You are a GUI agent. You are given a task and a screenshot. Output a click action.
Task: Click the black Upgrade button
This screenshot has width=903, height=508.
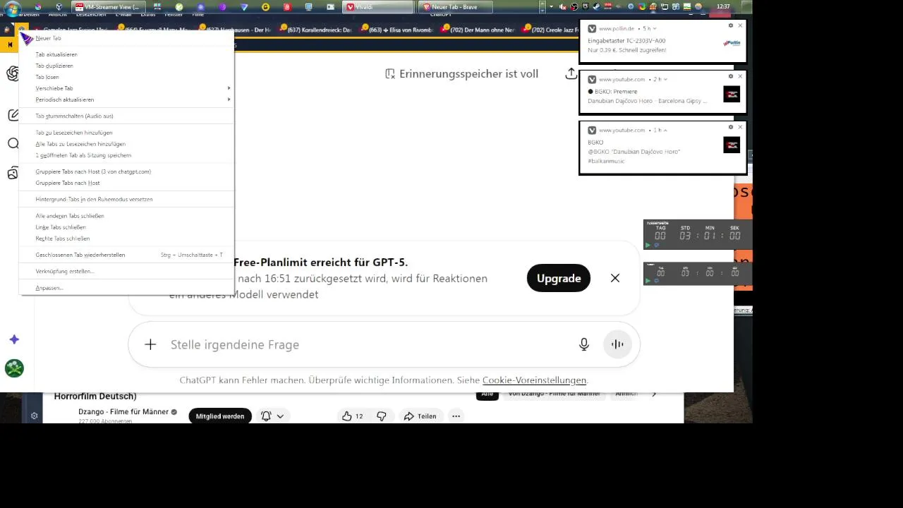coord(559,278)
